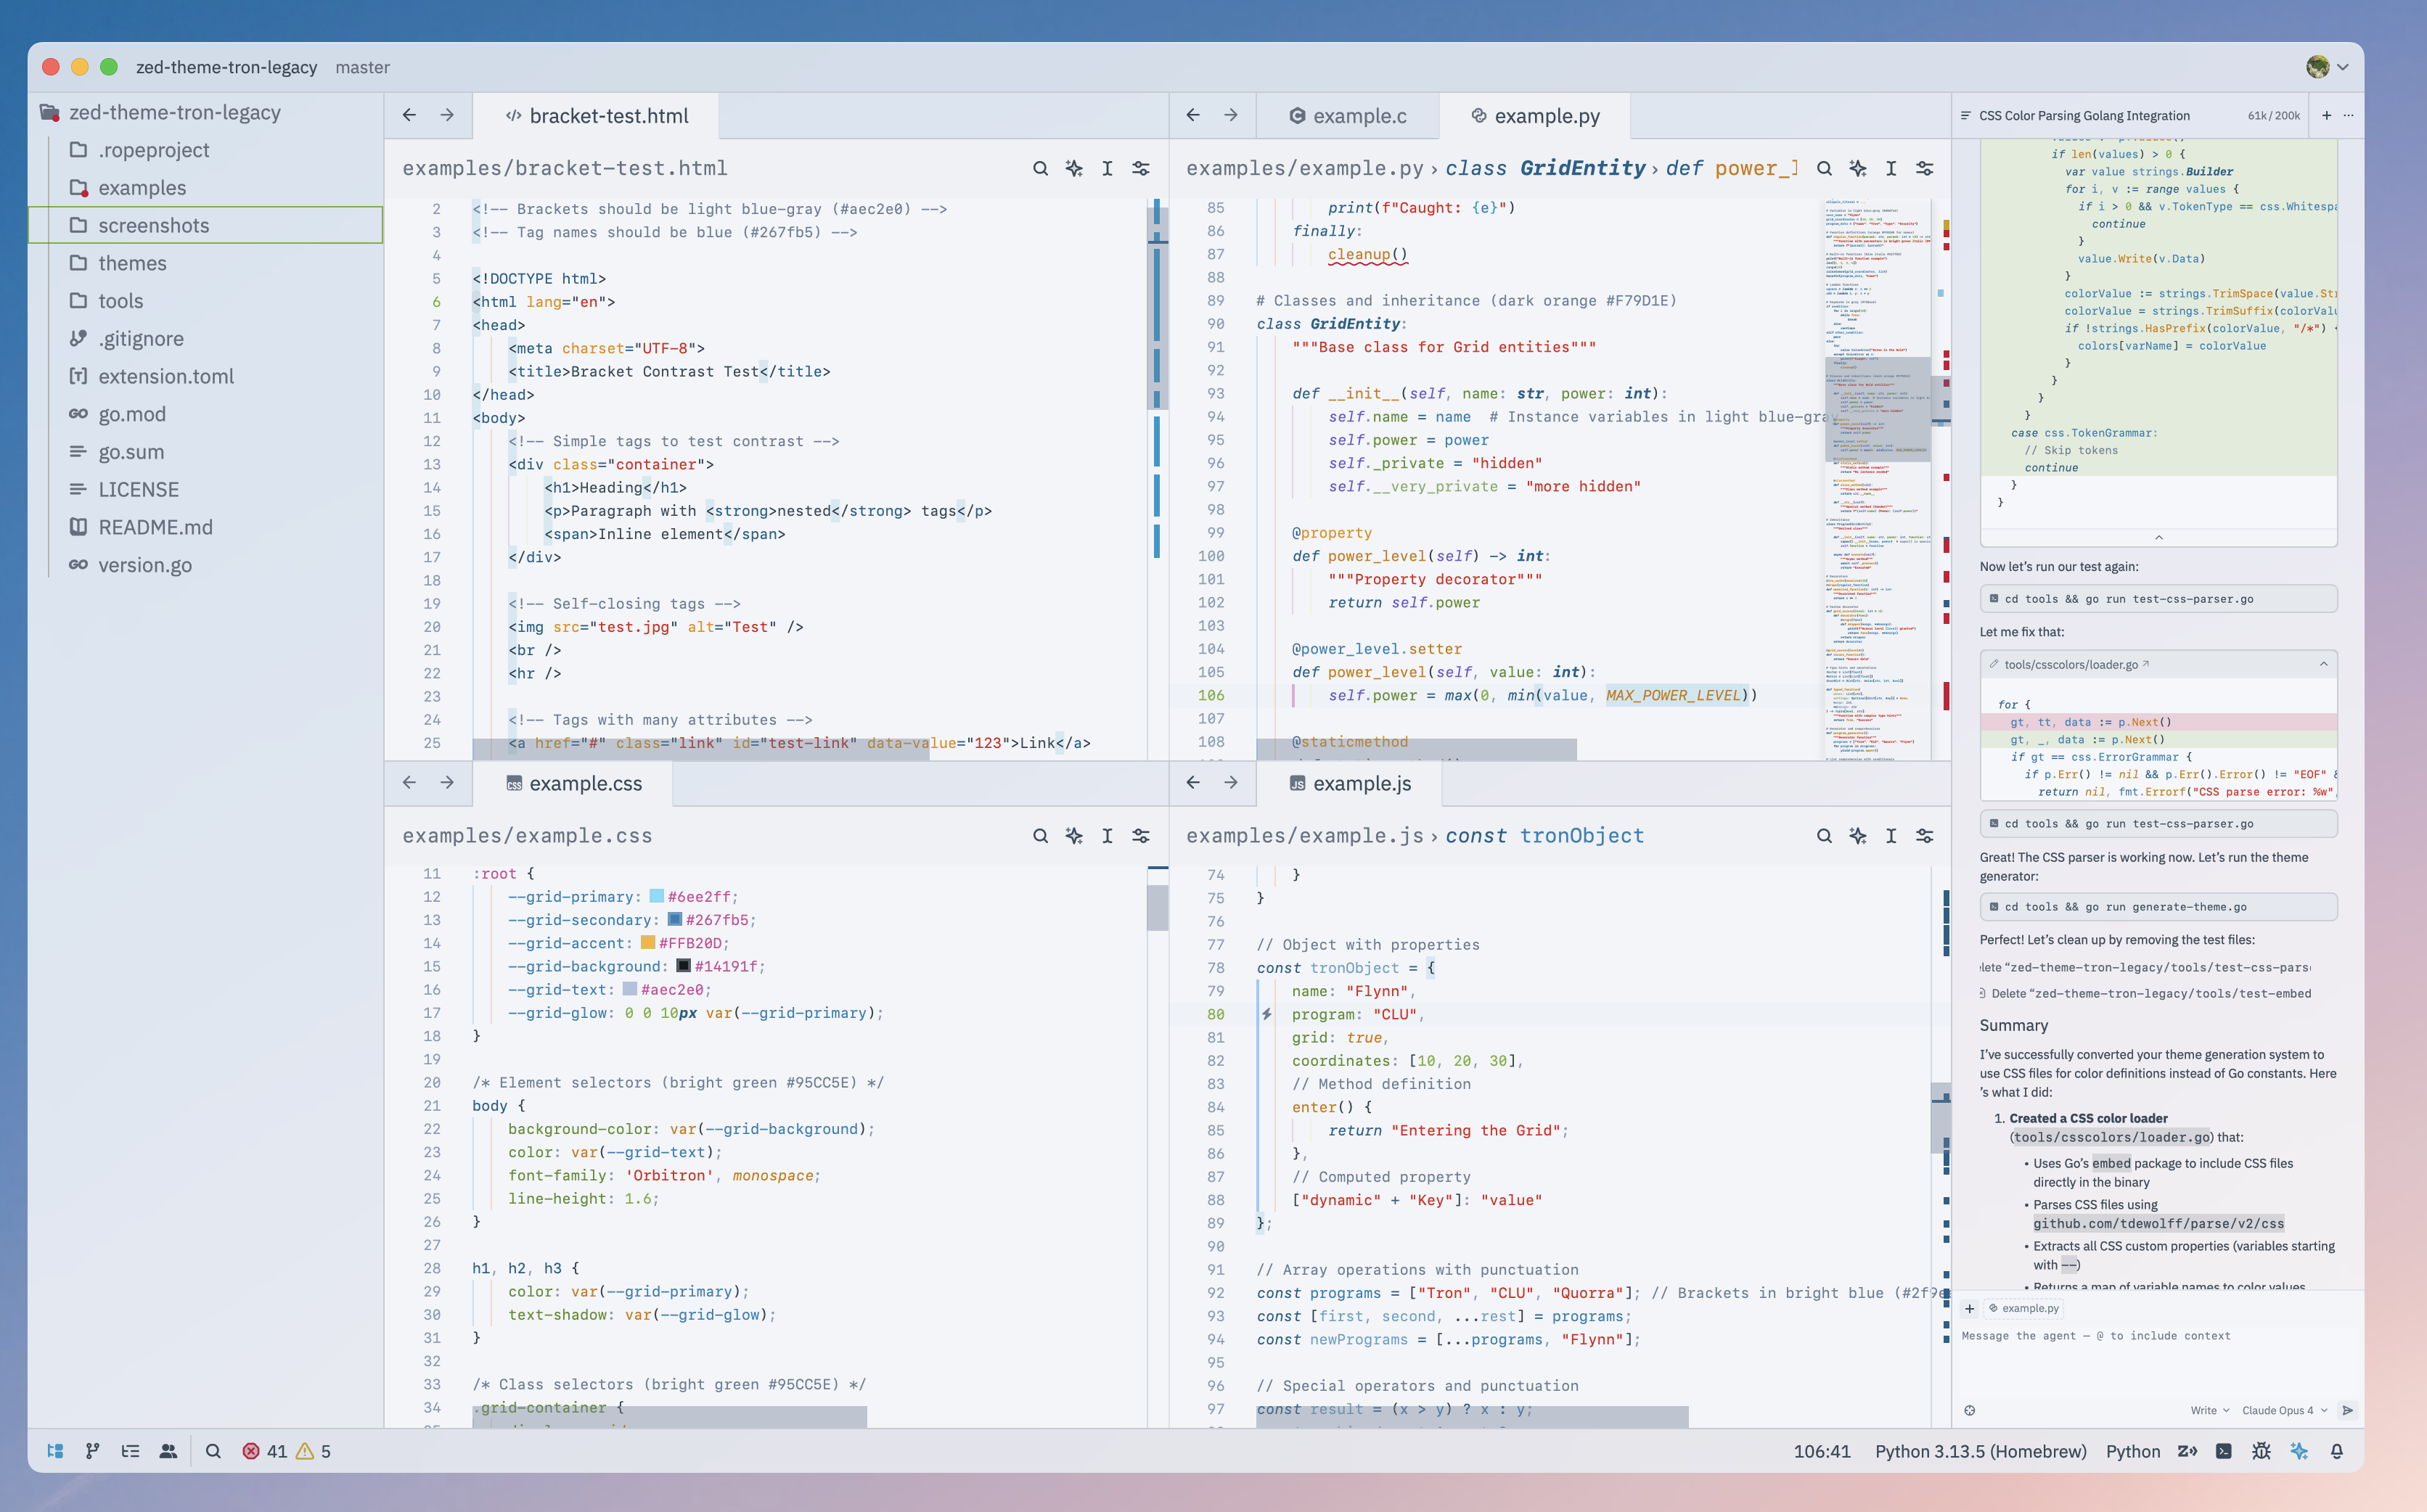Open buffer search in example.py pane

(1824, 168)
